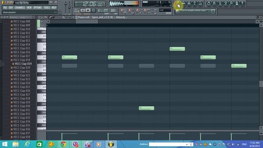263x148 pixels.
Task: Open the TOOLS menu
Action: (46, 7)
